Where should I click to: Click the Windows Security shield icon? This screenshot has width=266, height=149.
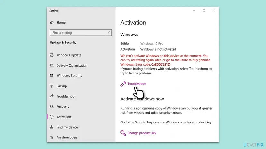52,75
